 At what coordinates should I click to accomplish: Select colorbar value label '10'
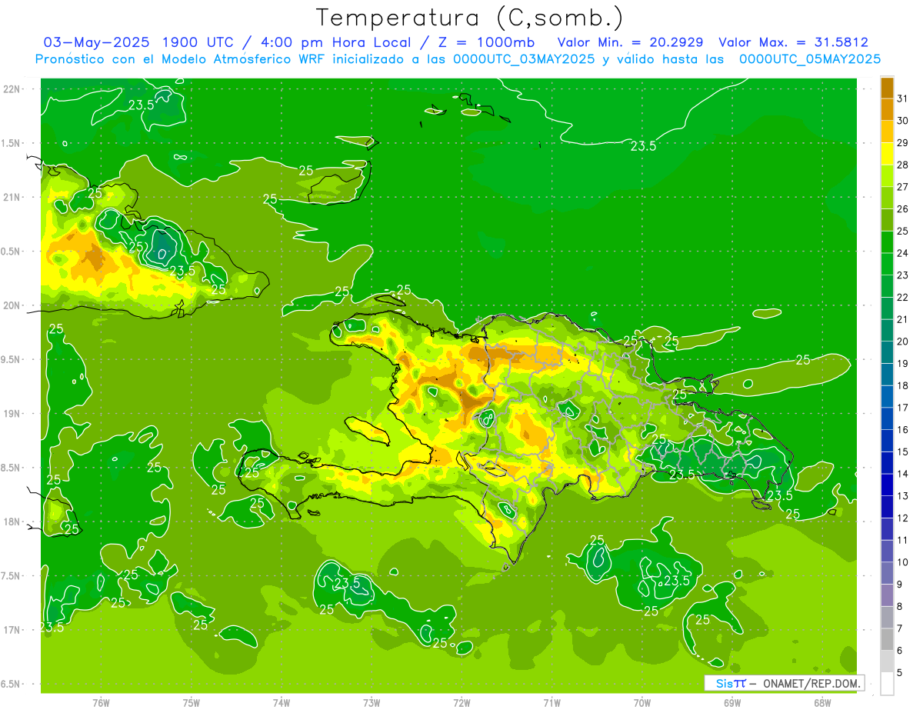903,562
